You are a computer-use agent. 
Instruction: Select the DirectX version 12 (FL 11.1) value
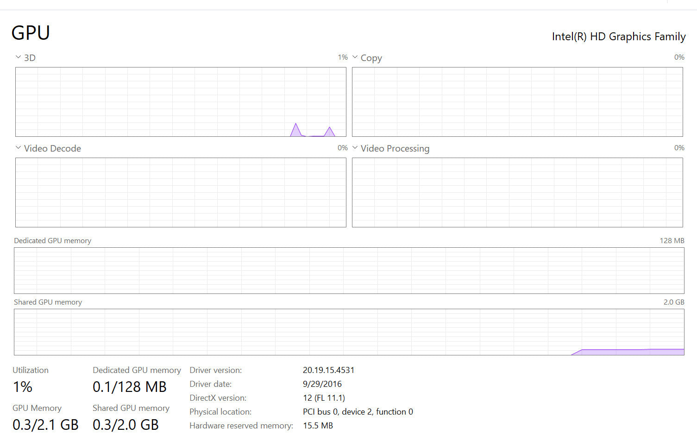[324, 398]
